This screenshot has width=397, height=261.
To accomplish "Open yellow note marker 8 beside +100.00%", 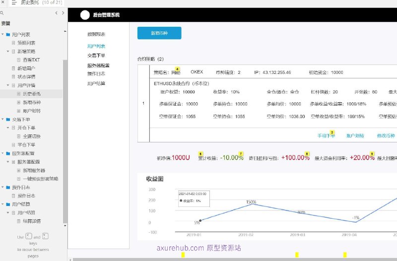I will [307, 154].
